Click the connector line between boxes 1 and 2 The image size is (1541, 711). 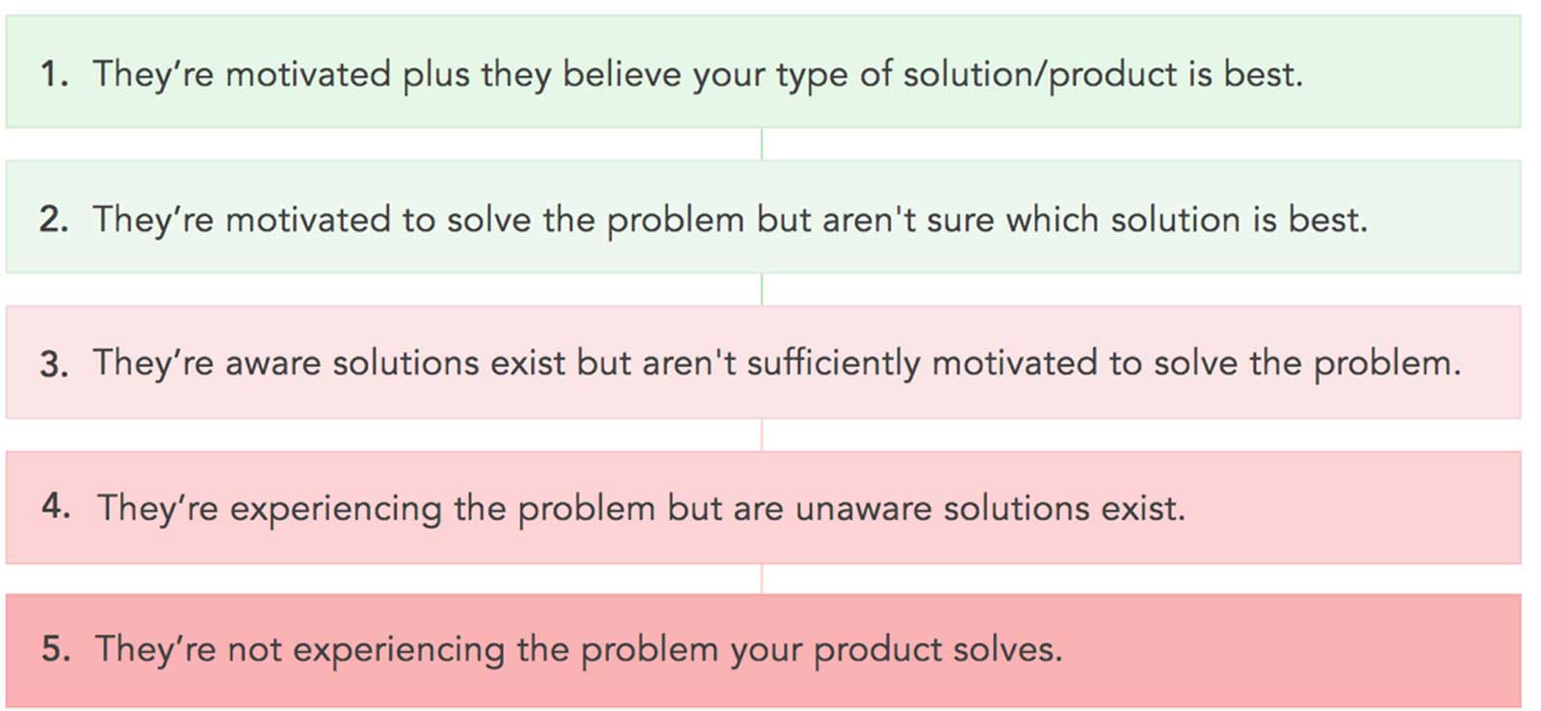pos(762,145)
